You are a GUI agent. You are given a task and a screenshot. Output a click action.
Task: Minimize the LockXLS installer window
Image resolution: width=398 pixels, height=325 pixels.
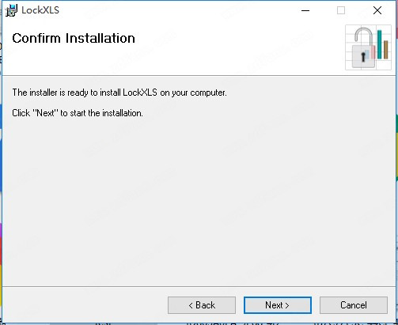305,10
